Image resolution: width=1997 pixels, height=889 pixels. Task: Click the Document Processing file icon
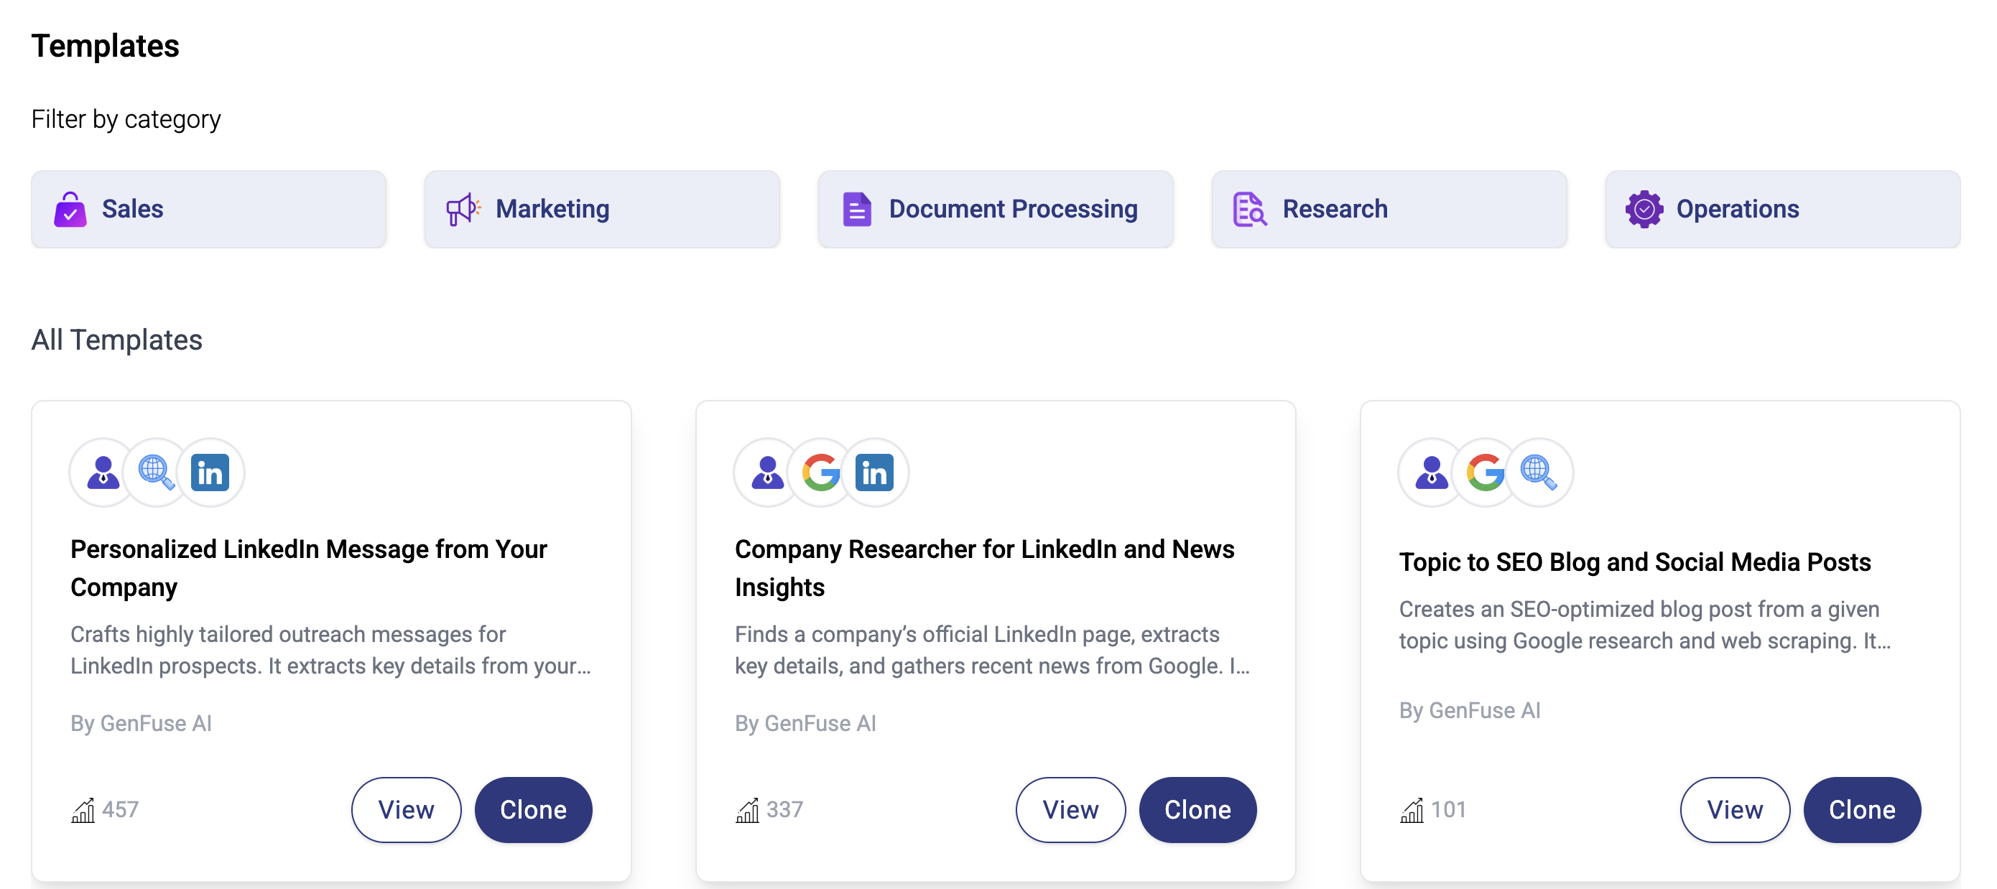[x=858, y=208]
